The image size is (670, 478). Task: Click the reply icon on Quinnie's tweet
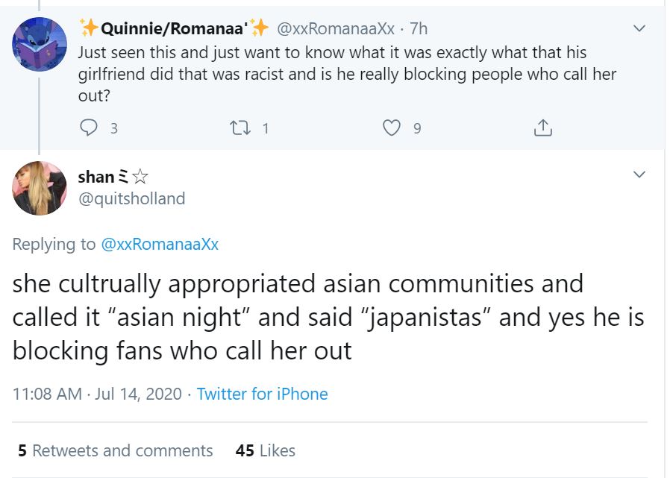[x=88, y=128]
